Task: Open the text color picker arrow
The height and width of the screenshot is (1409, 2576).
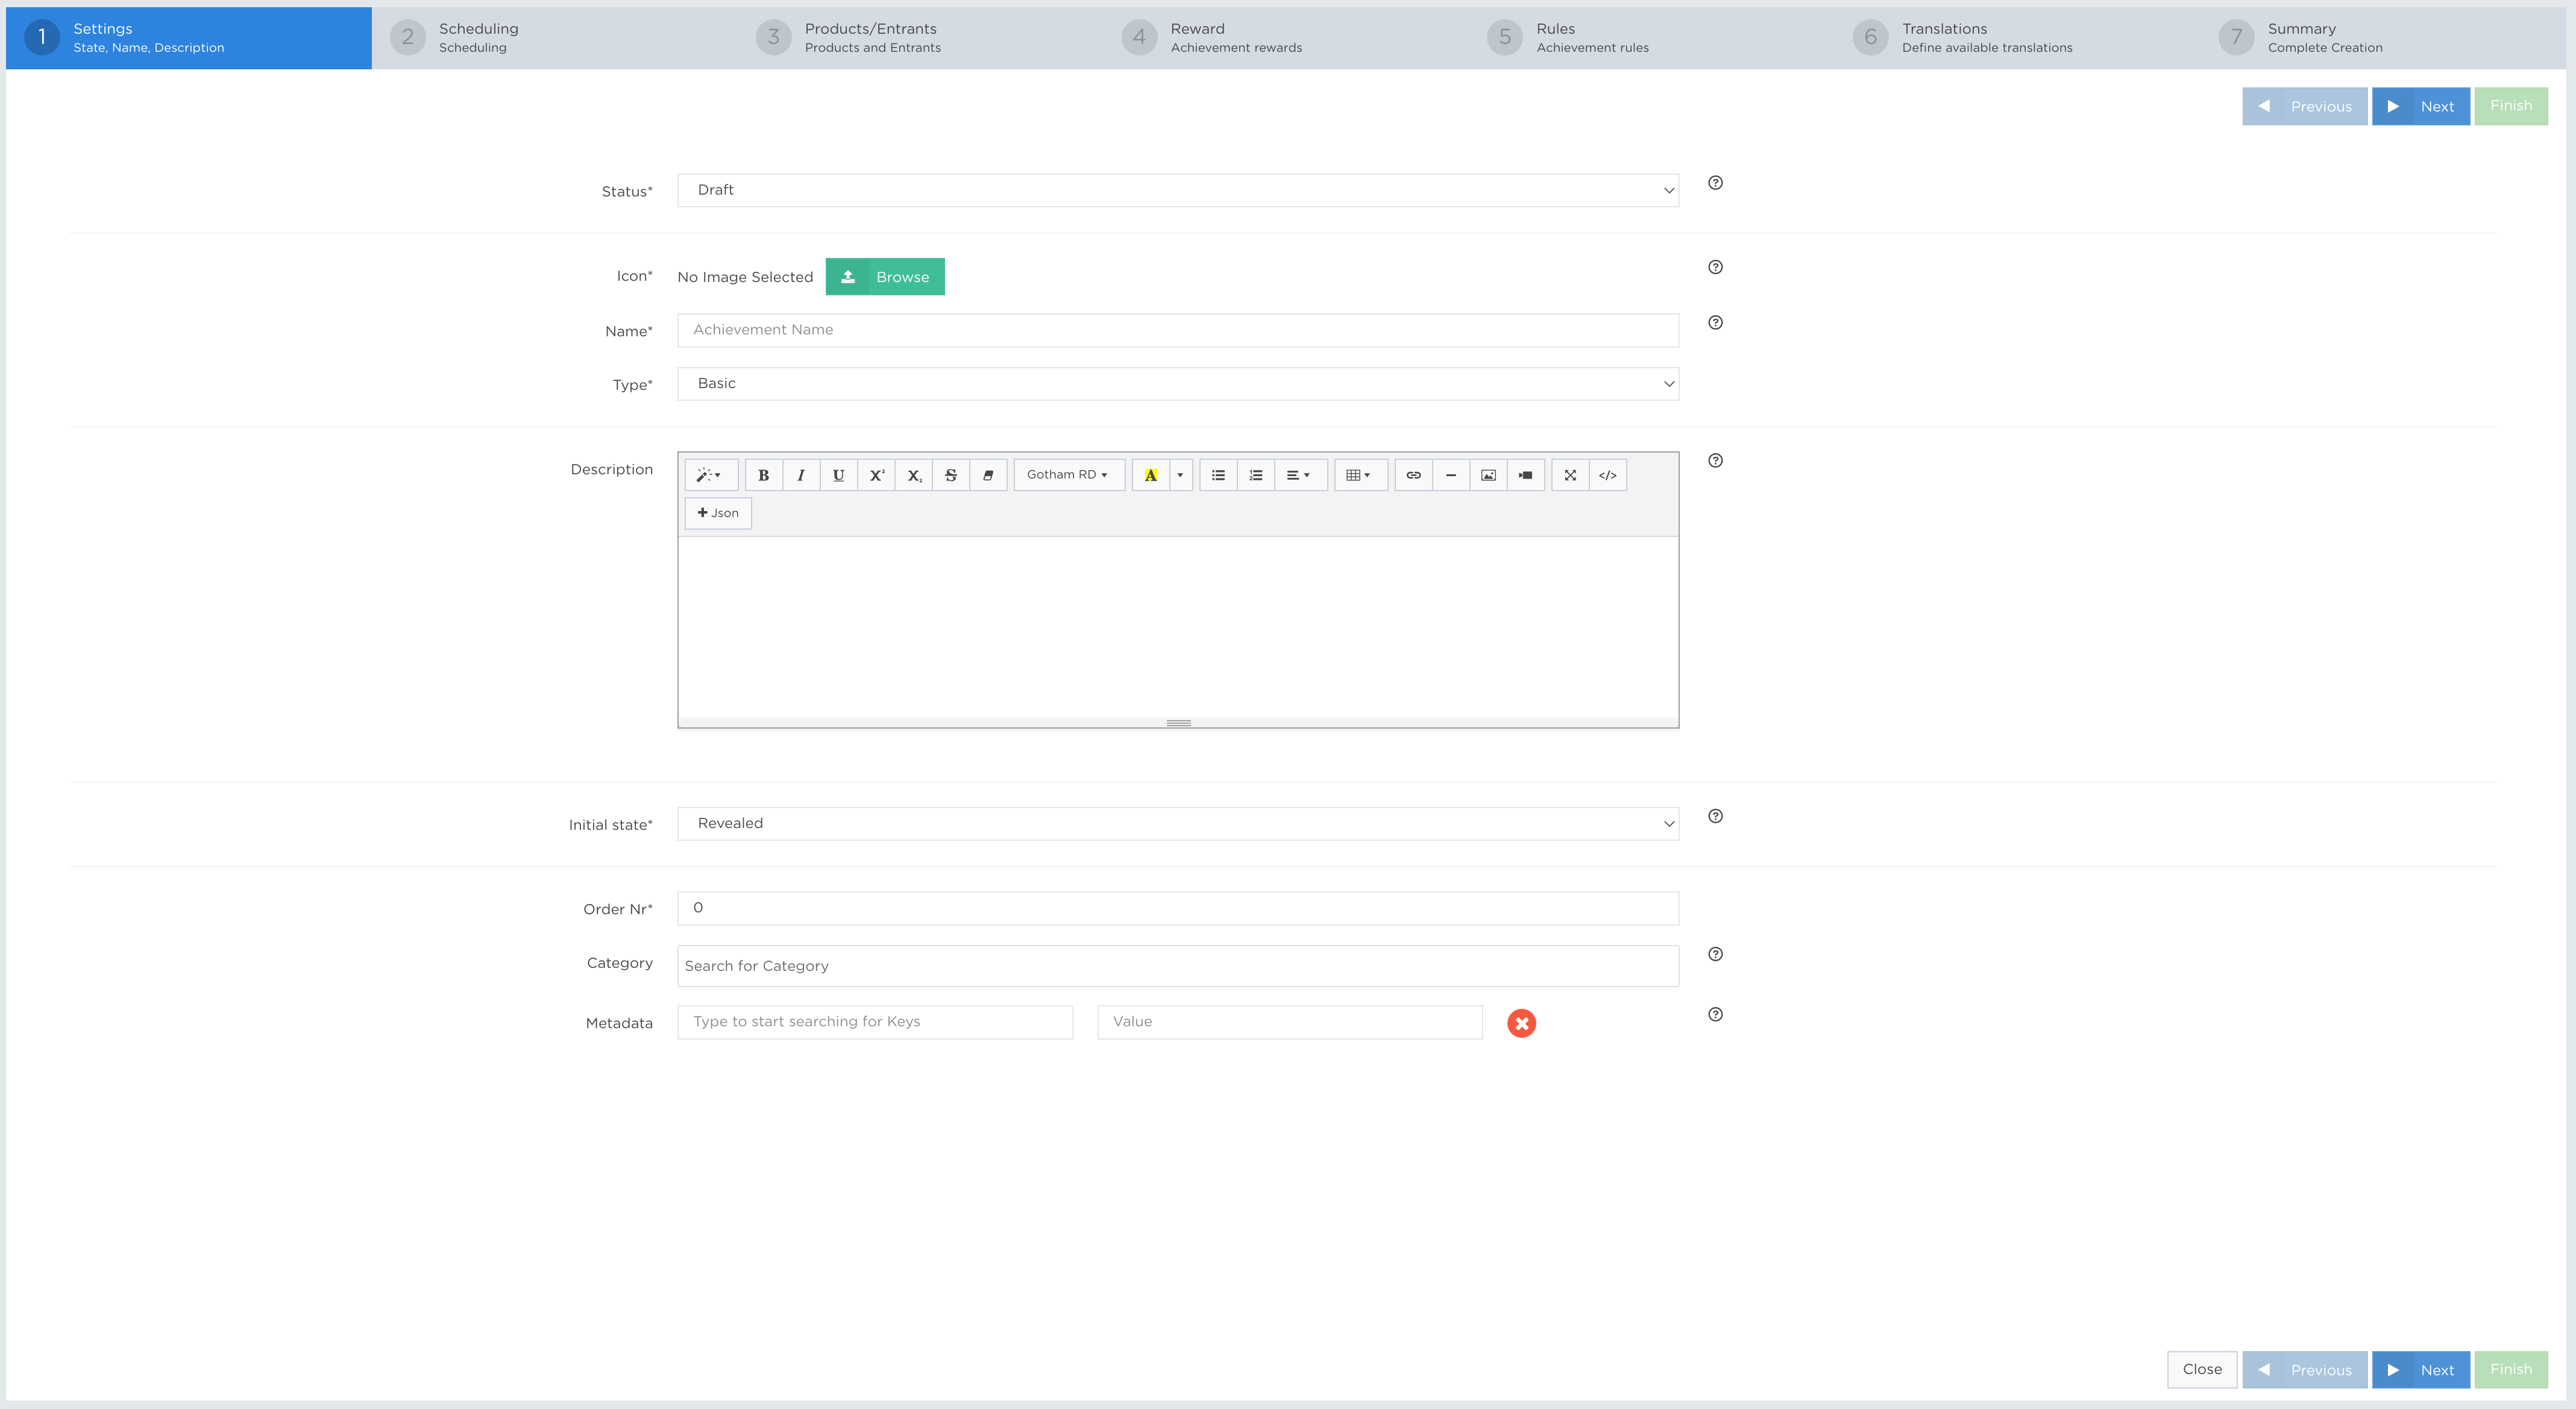Action: click(x=1181, y=475)
